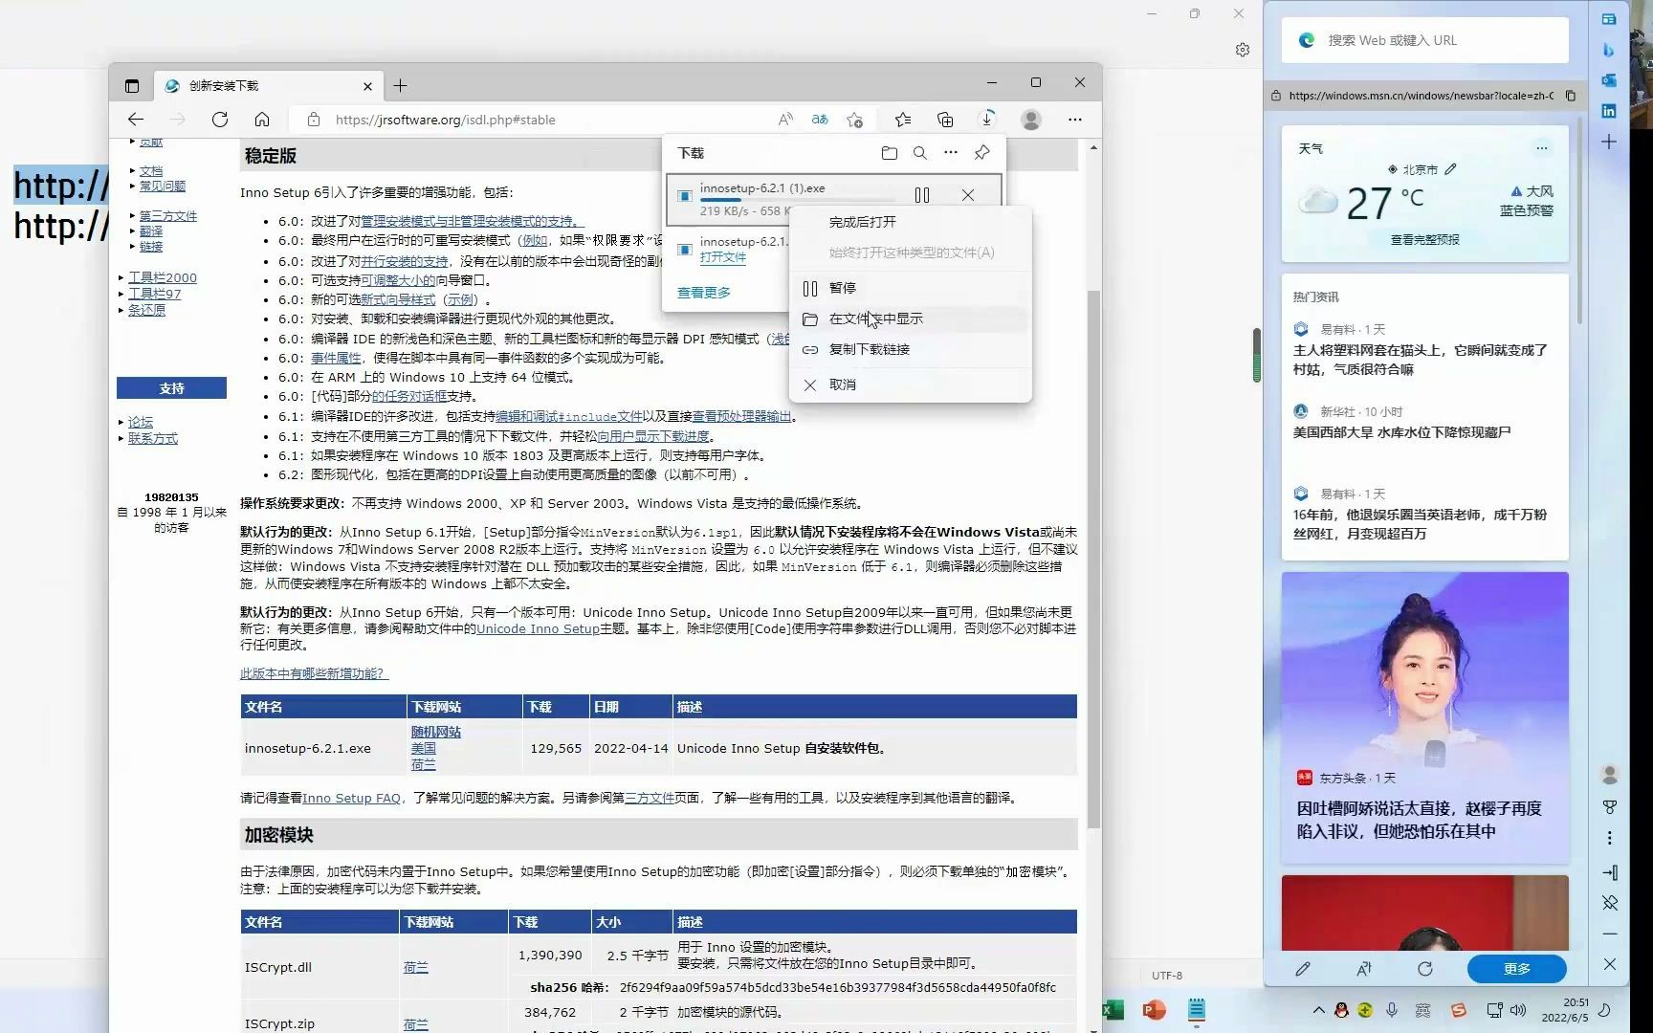
Task: Open the Inno Setup FAQ link
Action: tap(351, 798)
